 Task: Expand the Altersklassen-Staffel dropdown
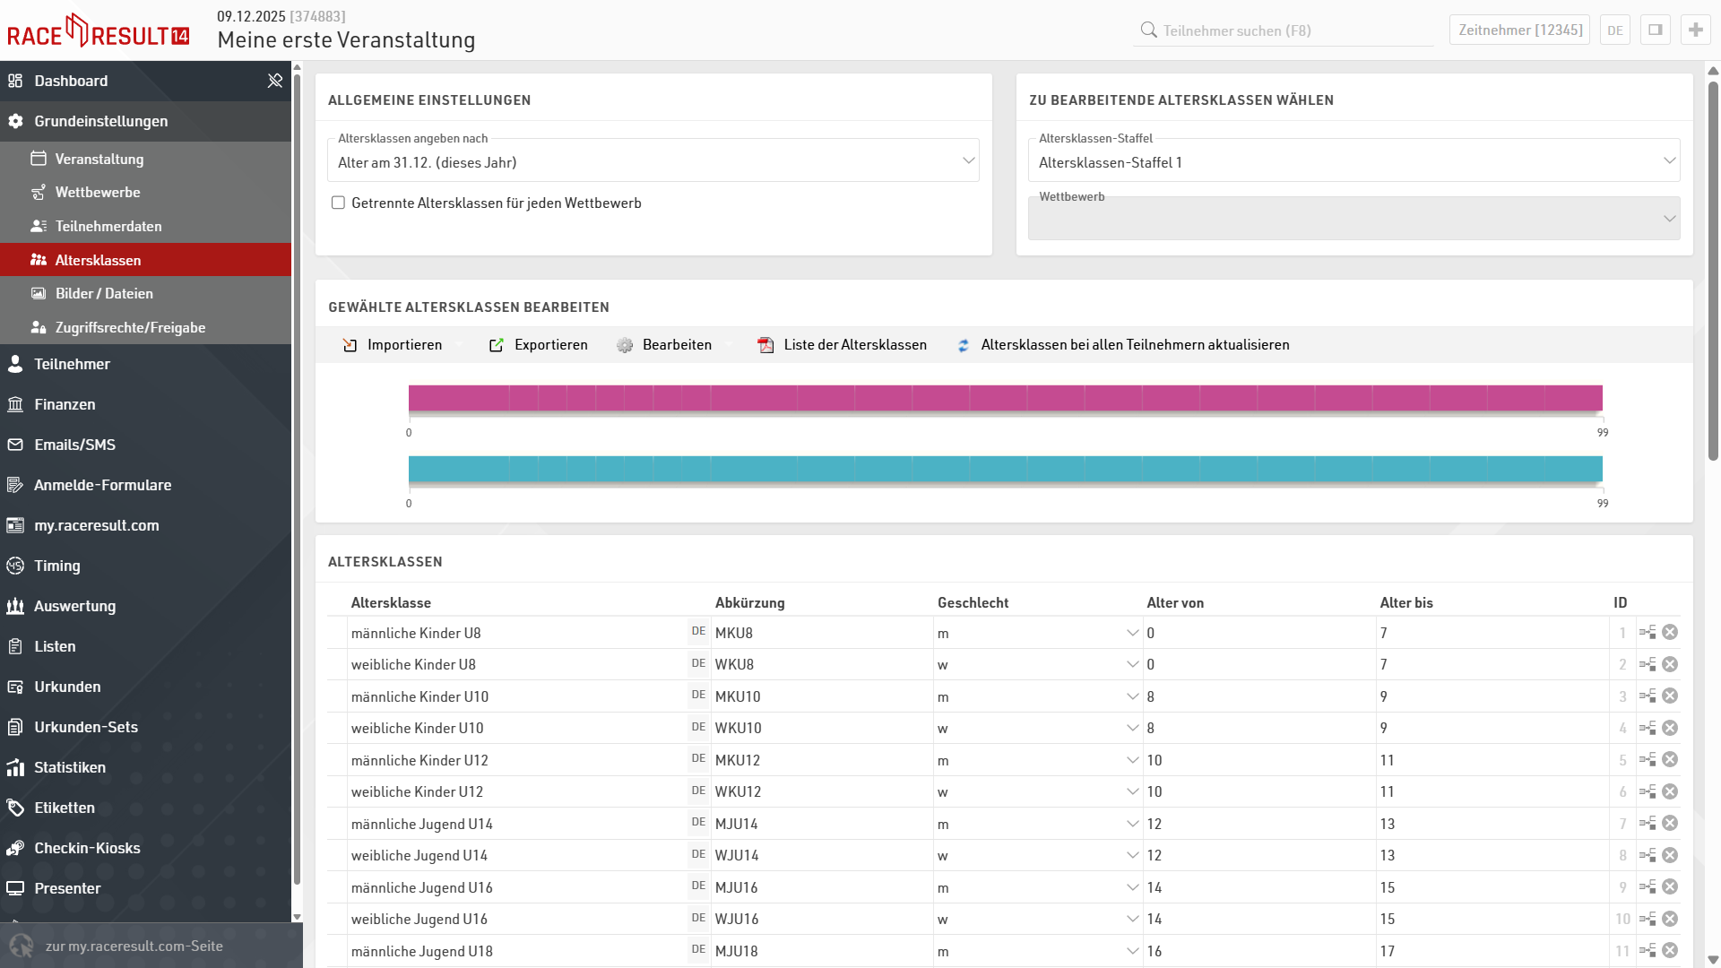click(x=1353, y=162)
